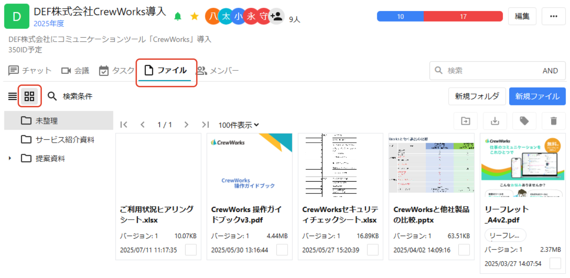Go to next page of files

[x=186, y=125]
